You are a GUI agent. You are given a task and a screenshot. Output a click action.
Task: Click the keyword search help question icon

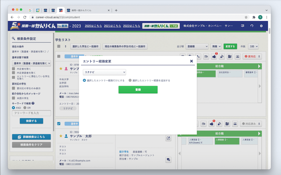coord(33,103)
